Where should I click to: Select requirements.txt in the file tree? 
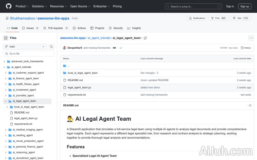click(23, 124)
